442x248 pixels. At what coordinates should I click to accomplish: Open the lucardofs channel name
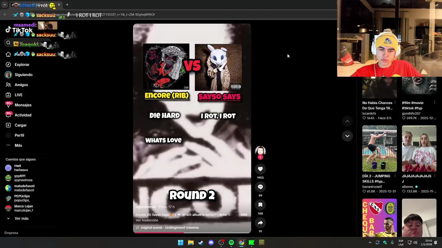pyautogui.click(x=369, y=113)
